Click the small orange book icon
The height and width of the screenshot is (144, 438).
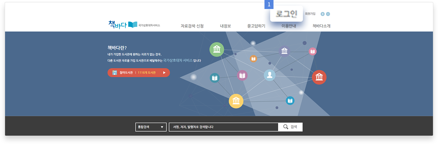point(253,59)
